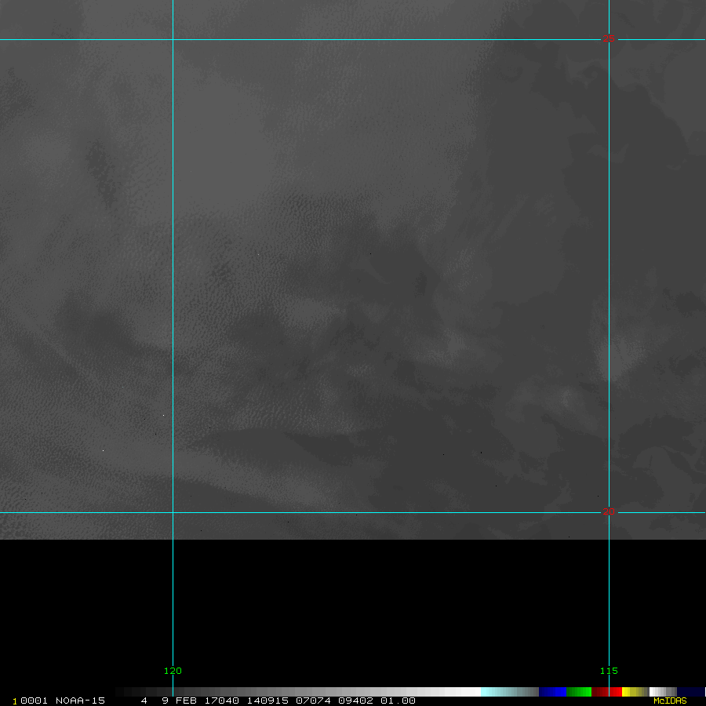Click the red 25 latitude label

point(609,39)
